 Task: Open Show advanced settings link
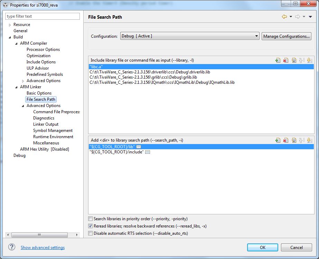coord(43,247)
